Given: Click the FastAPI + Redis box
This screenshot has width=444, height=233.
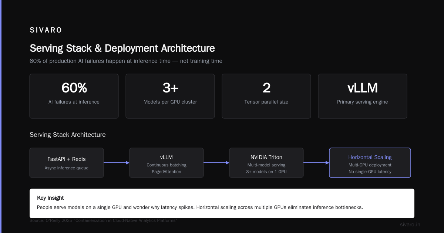Looking at the screenshot, I should (67, 163).
